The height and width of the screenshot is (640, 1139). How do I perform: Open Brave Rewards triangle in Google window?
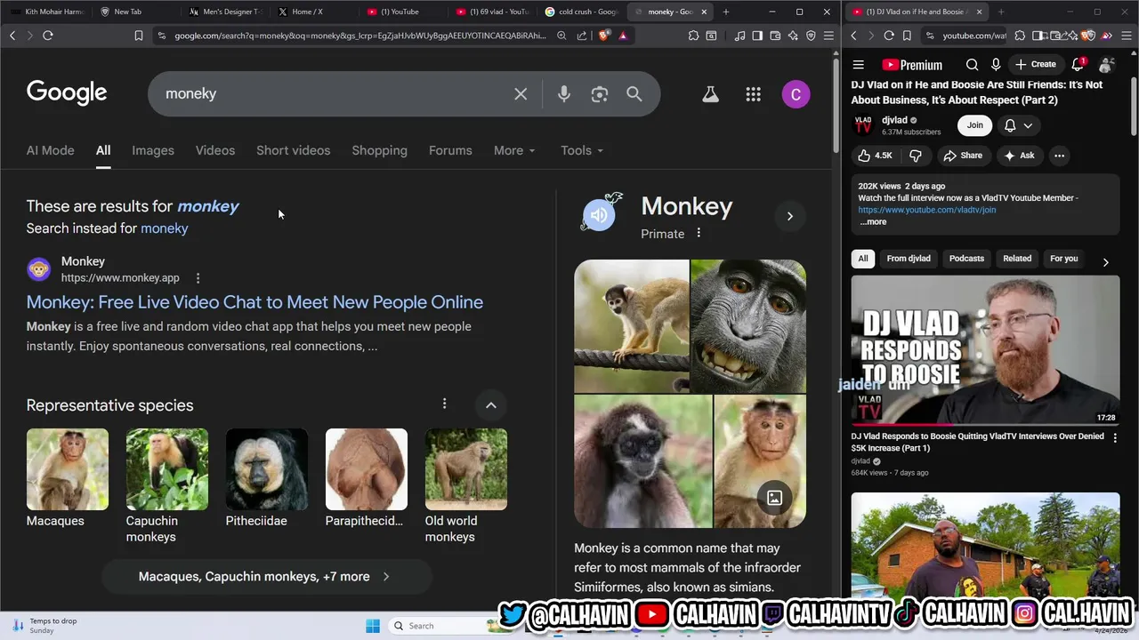tap(623, 36)
